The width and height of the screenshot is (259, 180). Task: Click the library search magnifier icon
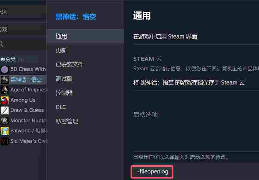point(2,44)
